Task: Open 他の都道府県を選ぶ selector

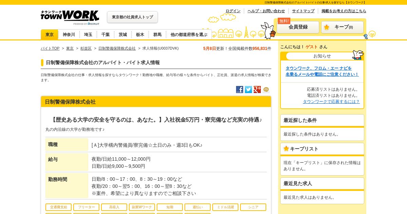Action: click(189, 35)
